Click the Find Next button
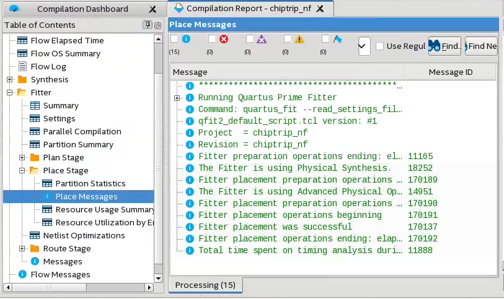 tap(481, 46)
